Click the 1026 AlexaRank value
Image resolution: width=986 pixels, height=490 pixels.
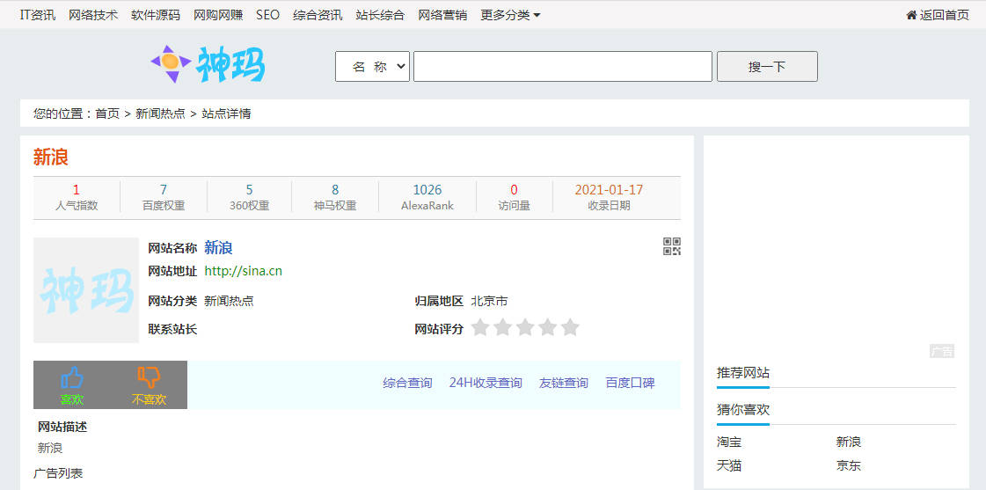[427, 190]
